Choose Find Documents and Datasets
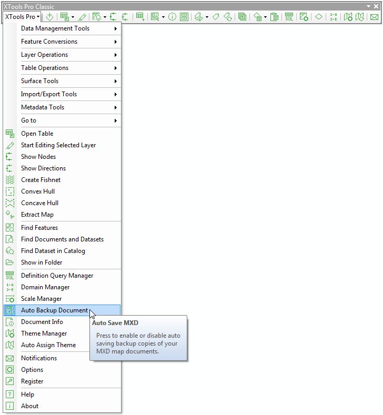 click(62, 239)
